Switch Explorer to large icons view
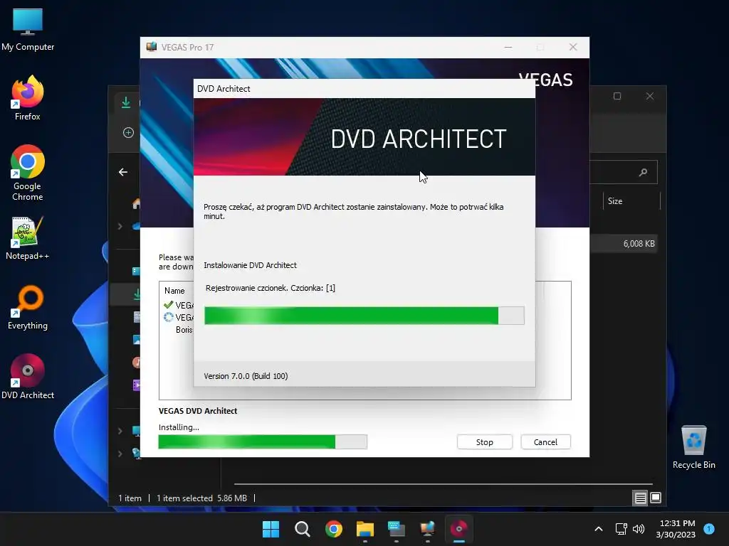Viewport: 729px width, 546px height. [656, 498]
